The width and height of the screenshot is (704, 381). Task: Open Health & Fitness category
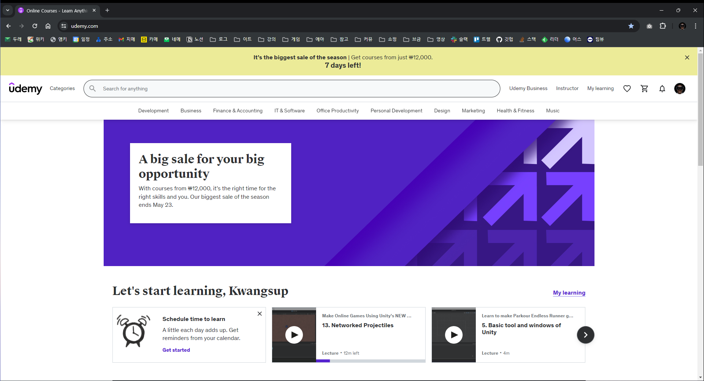pyautogui.click(x=515, y=111)
